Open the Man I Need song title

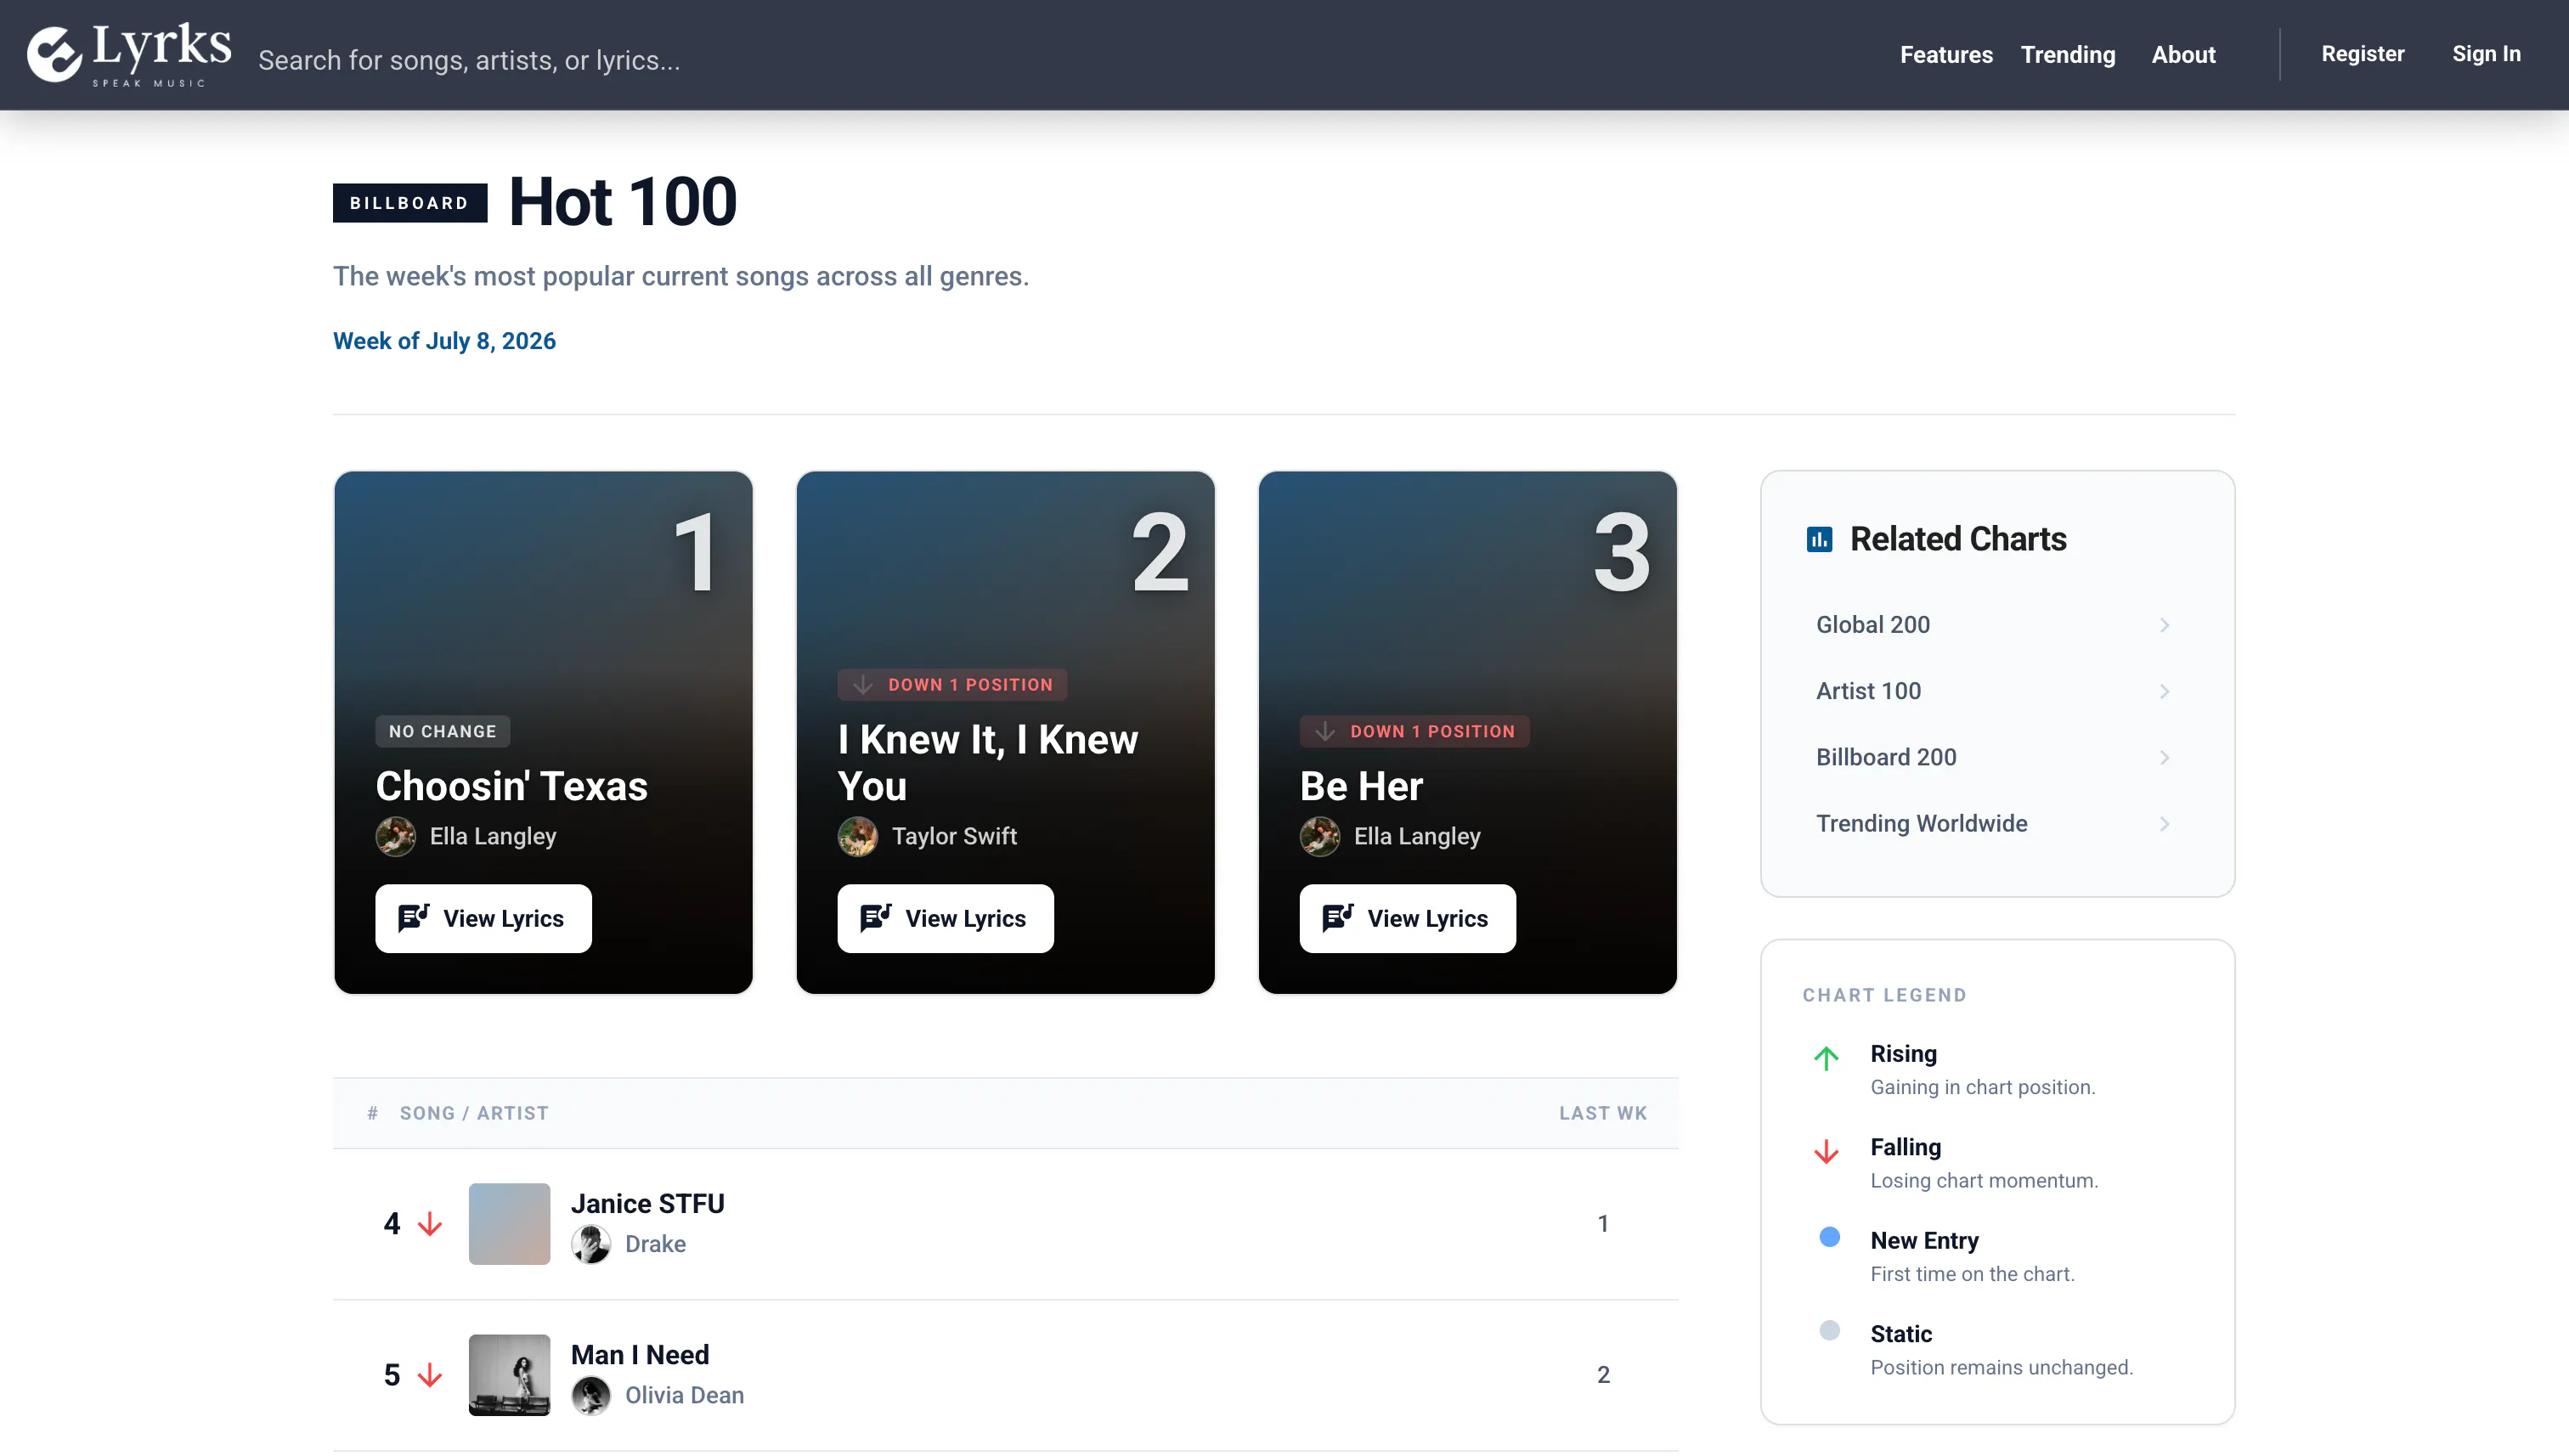pyautogui.click(x=640, y=1355)
